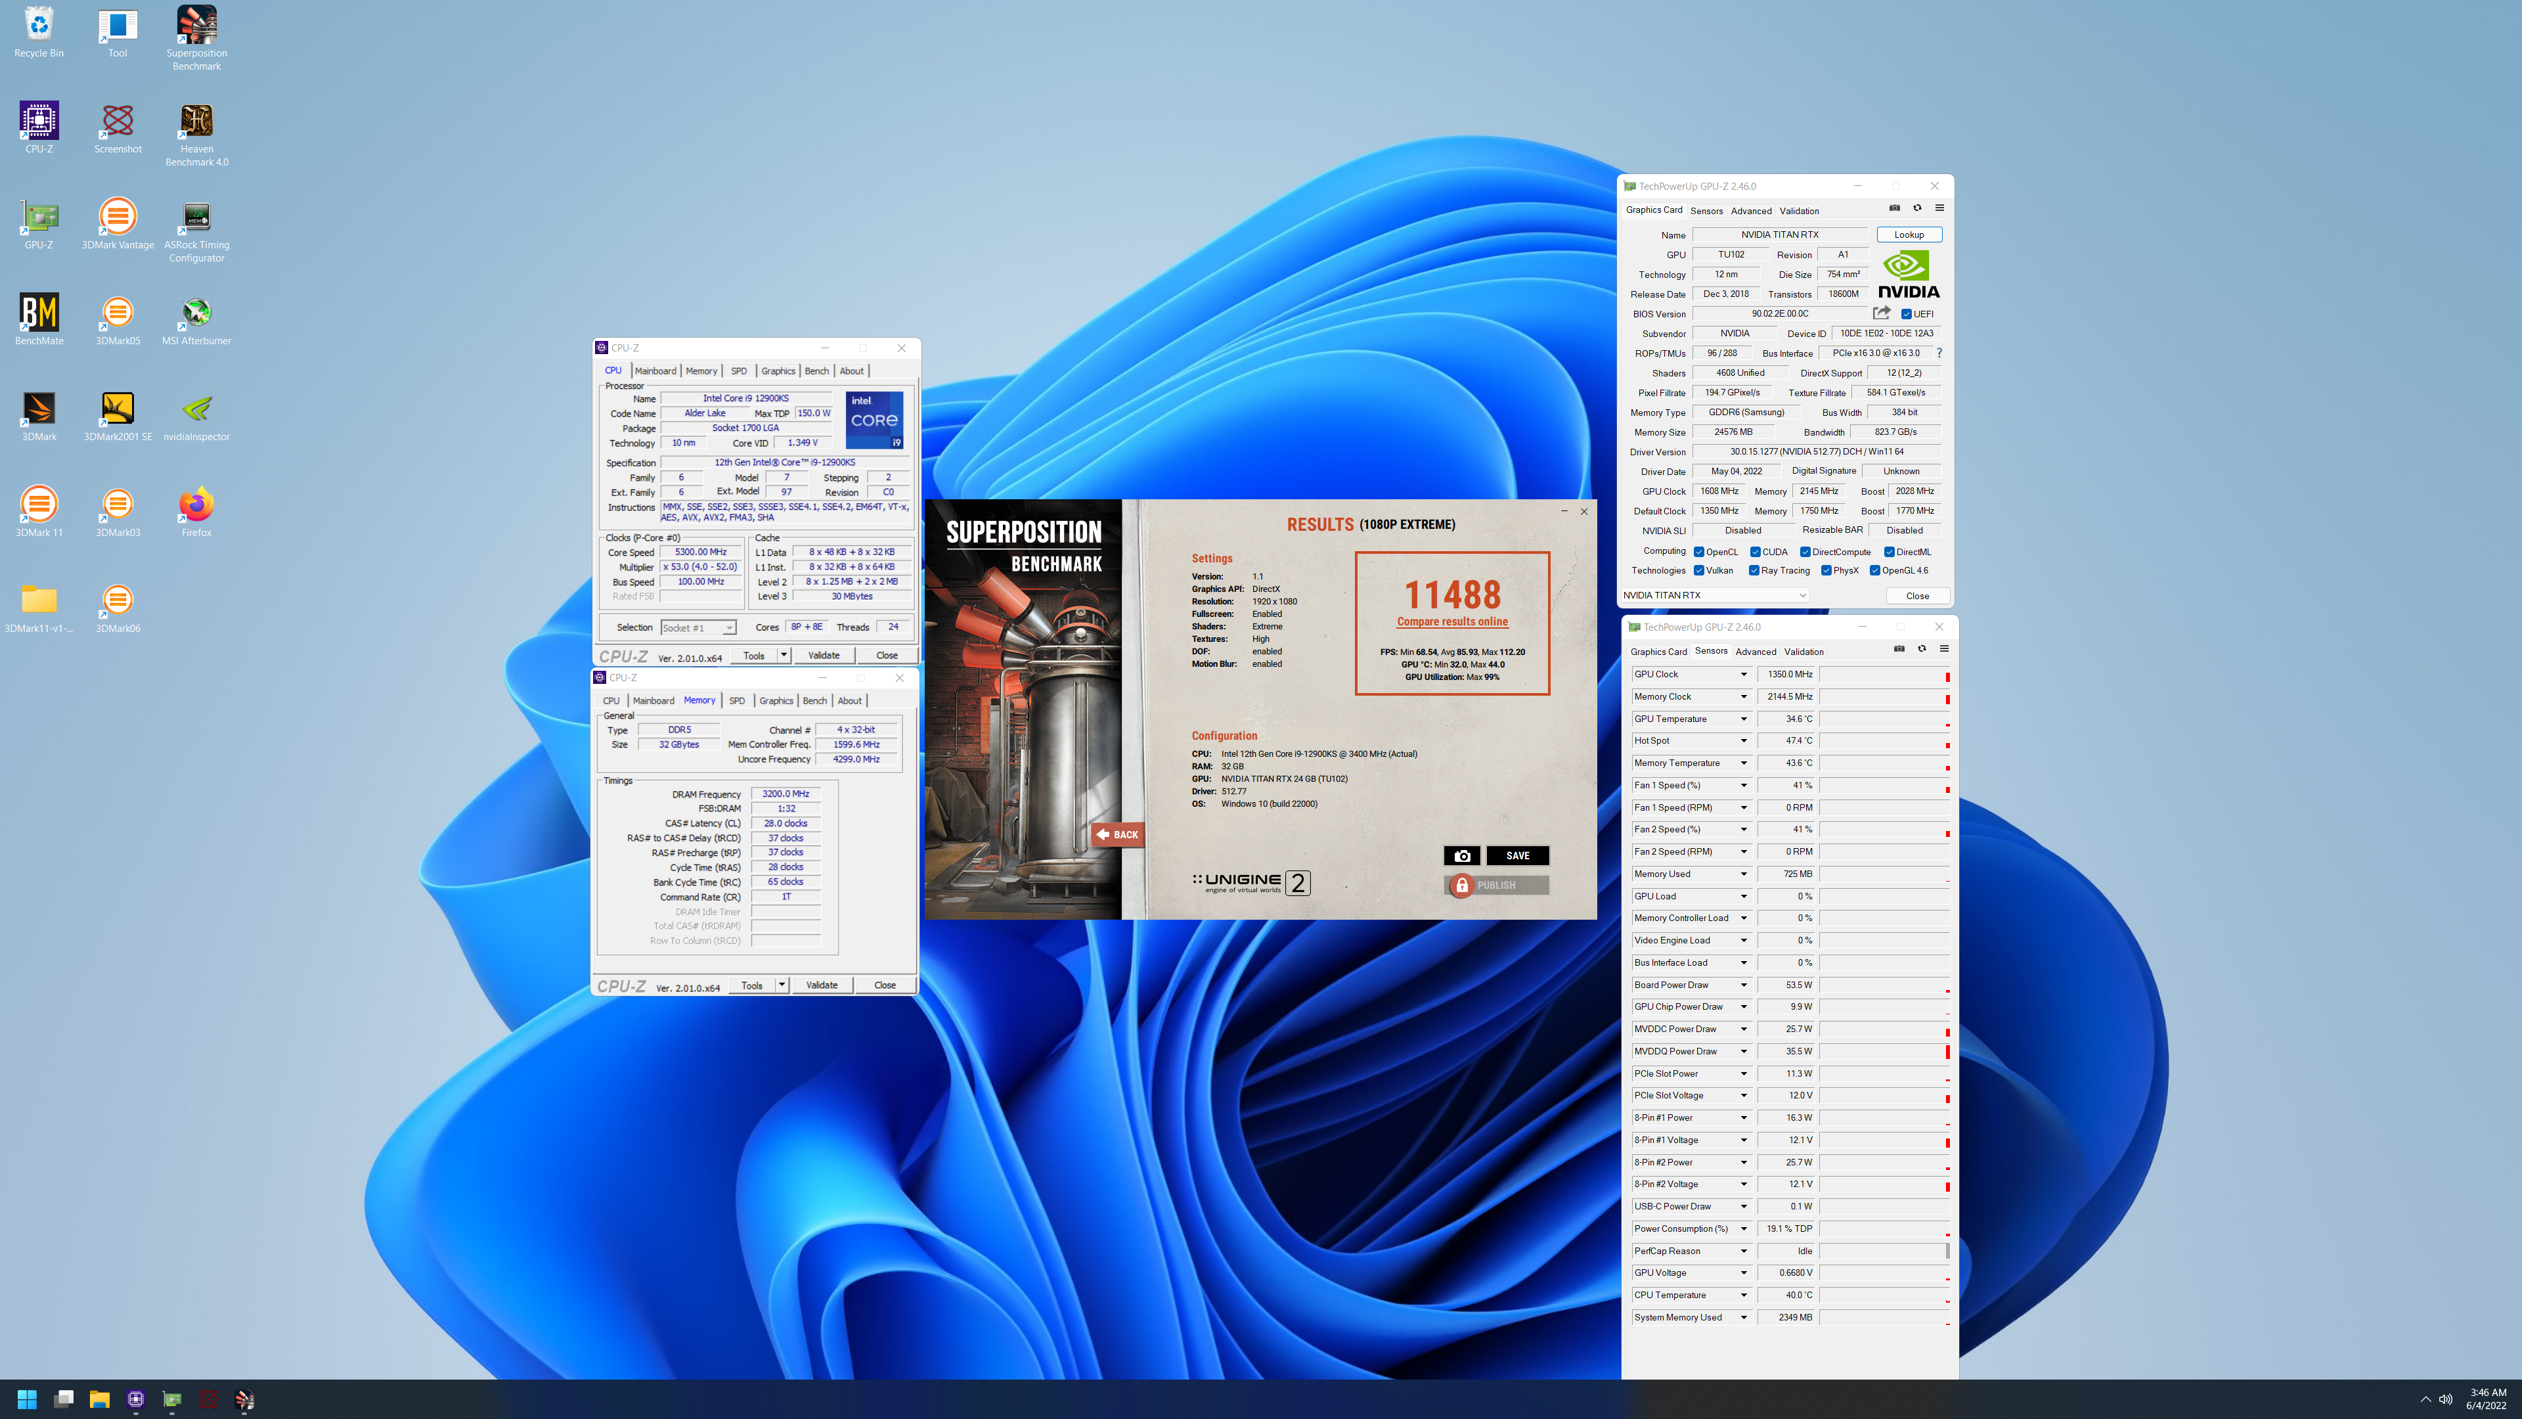Open GPU-Z desktop shortcut
Image resolution: width=2522 pixels, height=1419 pixels.
click(x=39, y=223)
